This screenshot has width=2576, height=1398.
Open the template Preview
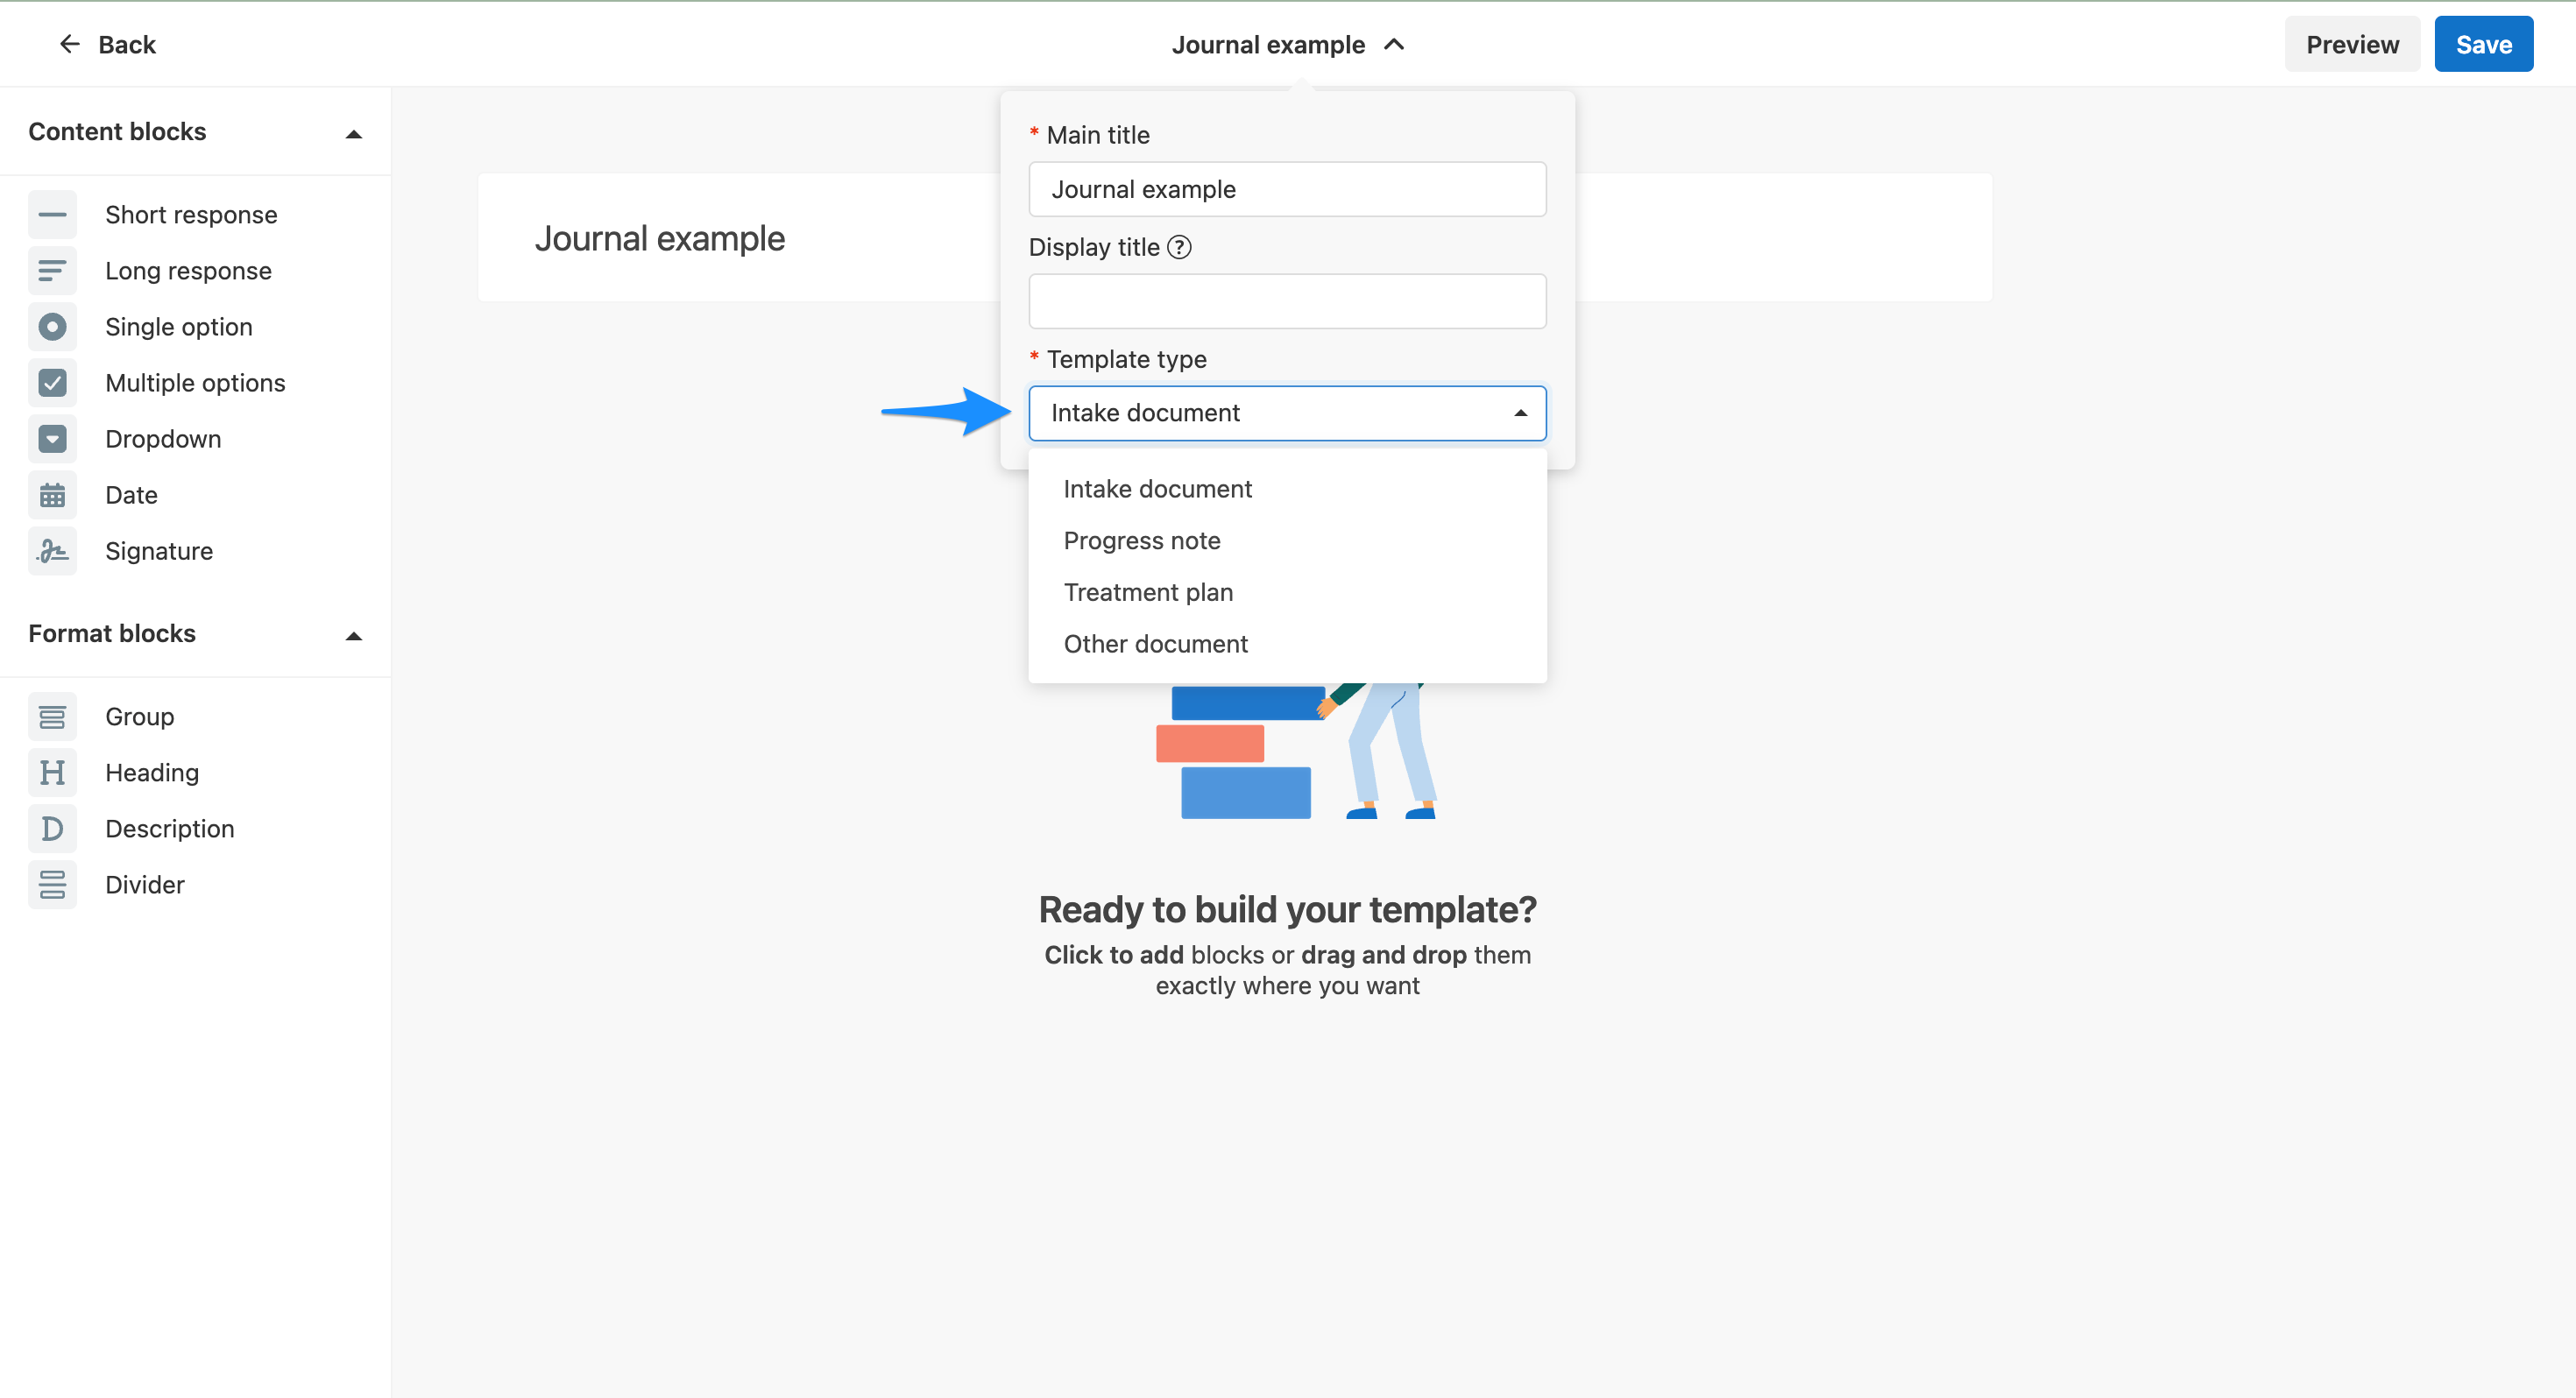[2352, 44]
